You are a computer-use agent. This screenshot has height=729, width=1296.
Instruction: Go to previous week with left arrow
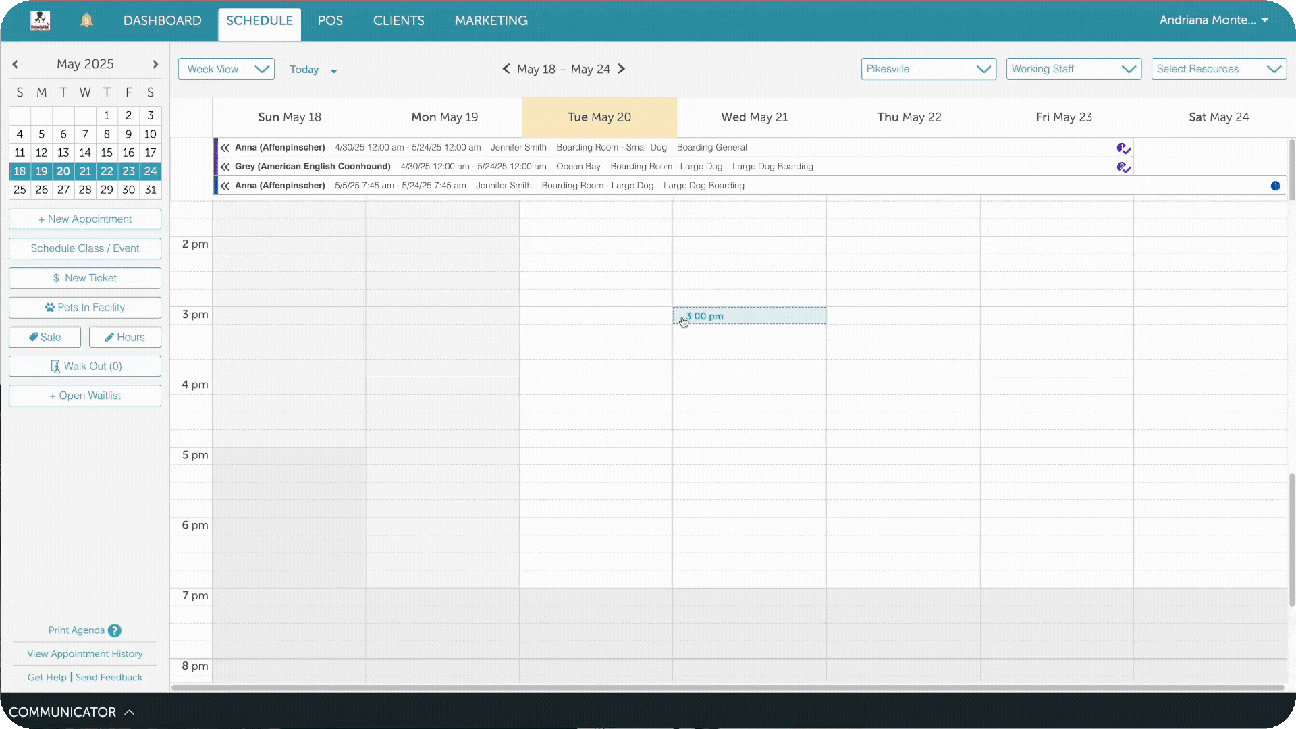click(x=506, y=69)
